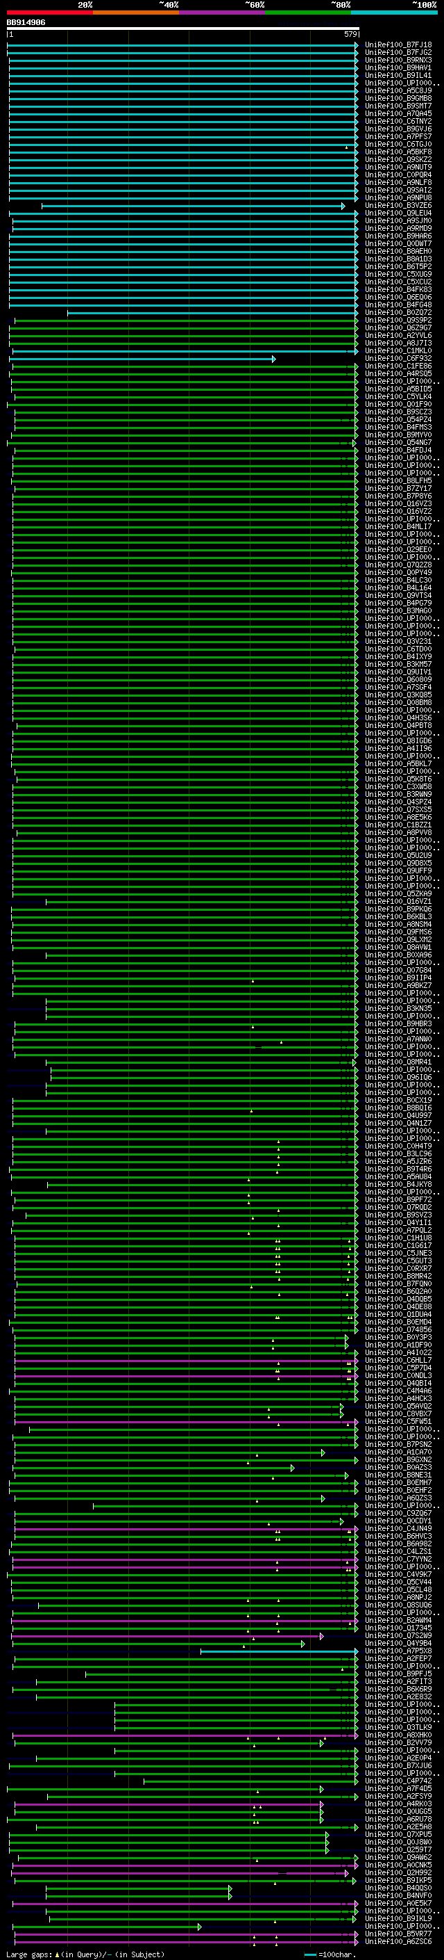Select hit label UniRef100_Q9SKZ2

click(398, 160)
